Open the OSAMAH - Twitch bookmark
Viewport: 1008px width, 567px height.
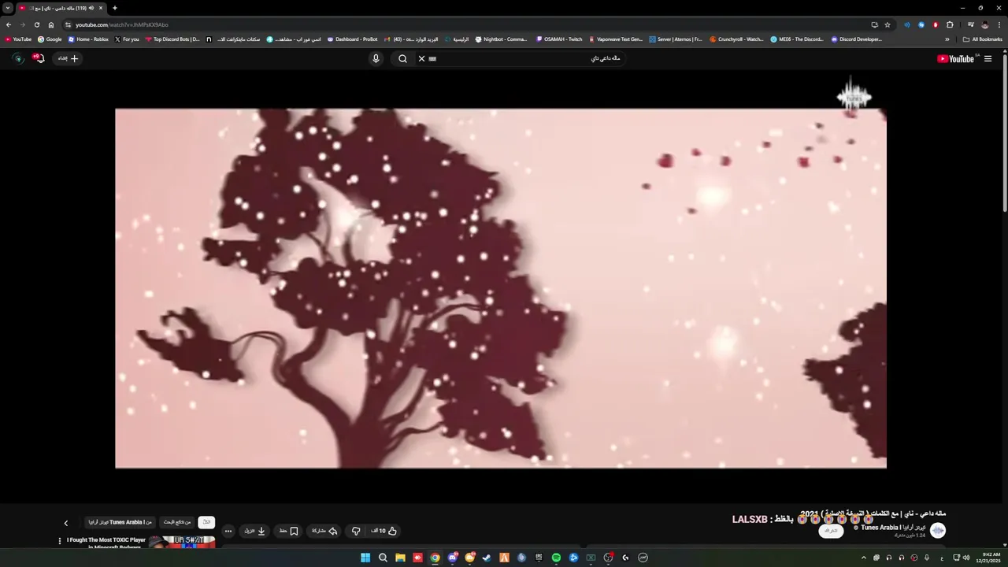pos(559,39)
